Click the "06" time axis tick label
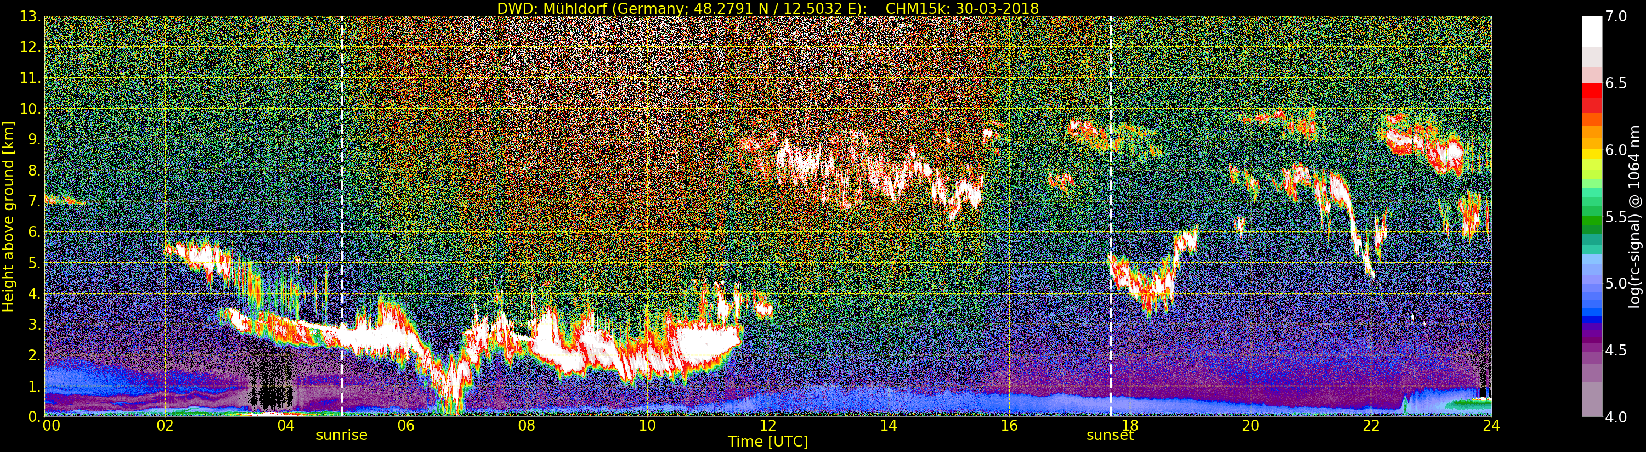This screenshot has height=452, width=1646. point(406,426)
